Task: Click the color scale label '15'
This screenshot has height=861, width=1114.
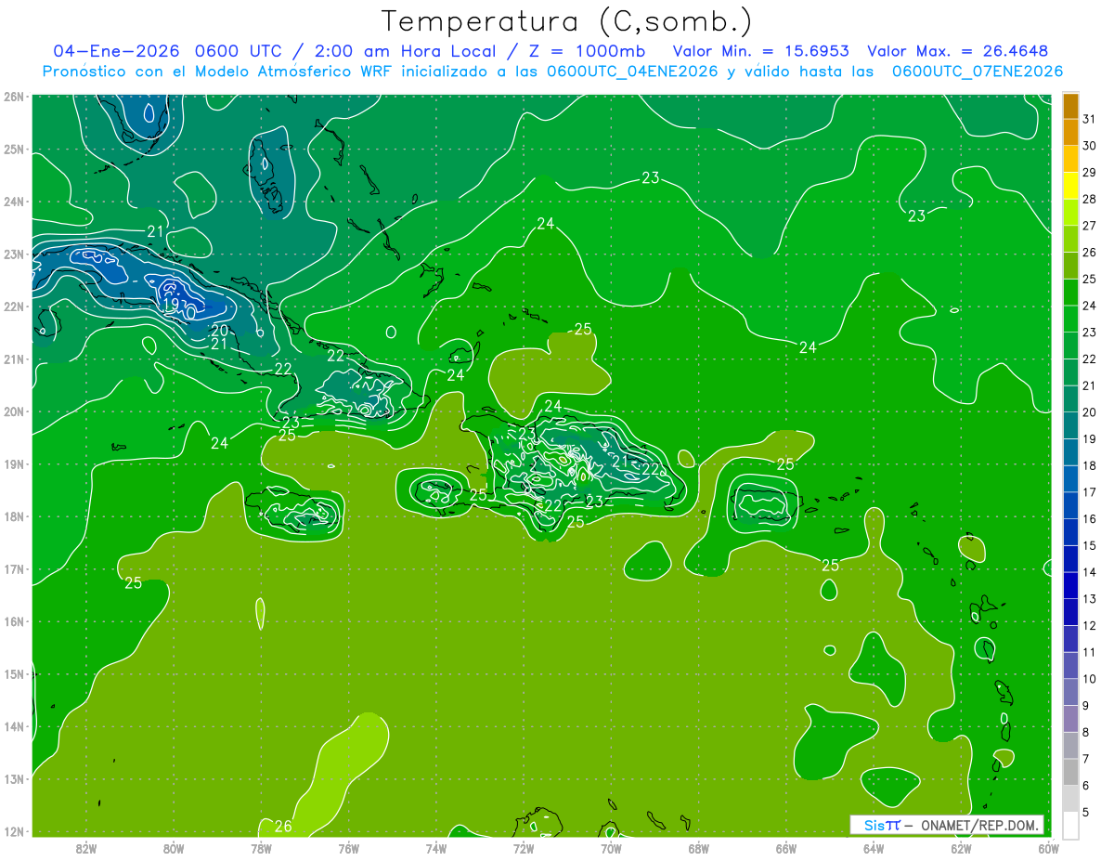Action: pos(1089,545)
